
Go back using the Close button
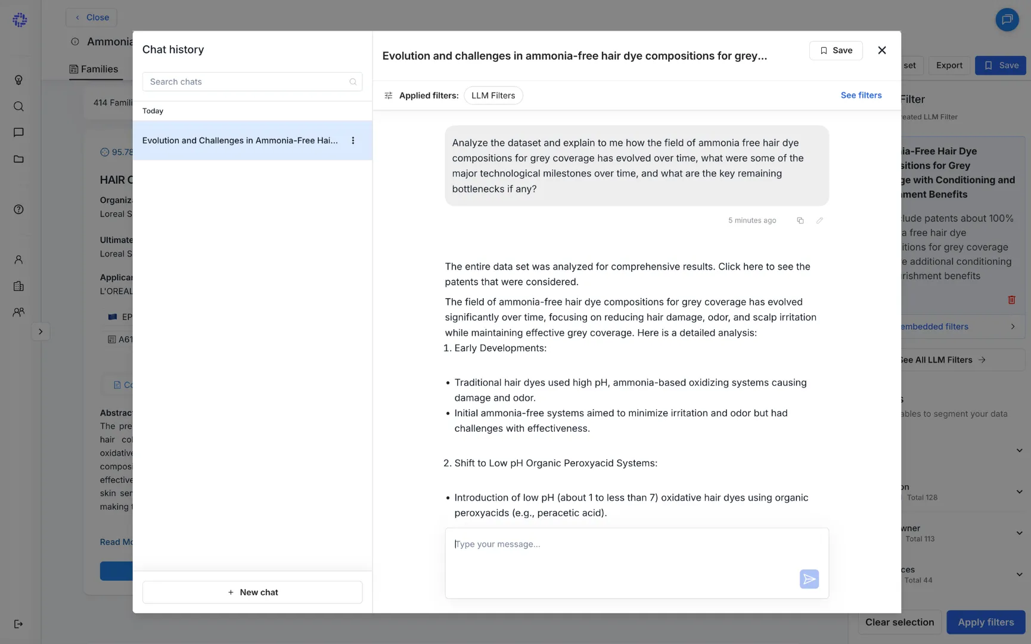tap(91, 17)
